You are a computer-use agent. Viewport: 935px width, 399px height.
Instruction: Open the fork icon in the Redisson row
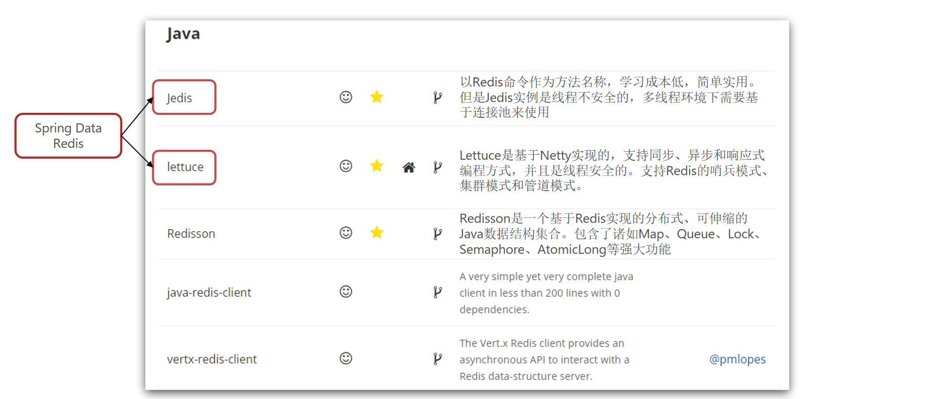click(x=438, y=234)
